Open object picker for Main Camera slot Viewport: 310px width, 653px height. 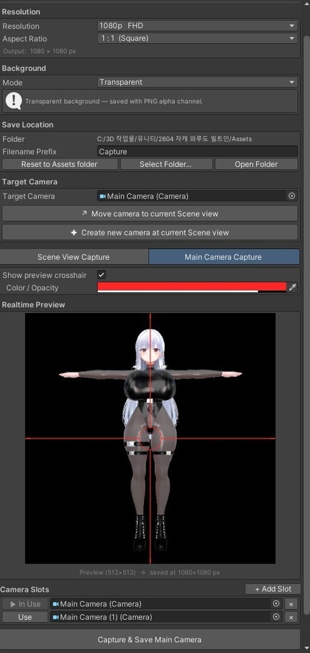click(x=276, y=603)
